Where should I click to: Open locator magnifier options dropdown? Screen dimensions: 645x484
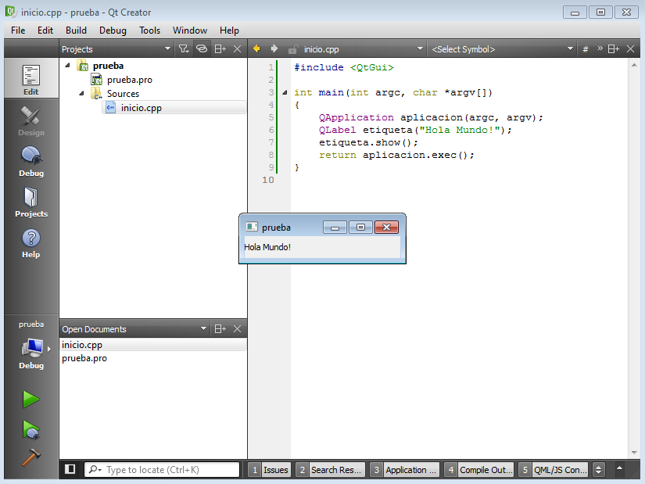[x=95, y=470]
